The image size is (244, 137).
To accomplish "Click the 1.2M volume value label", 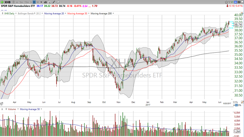I will pyautogui.click(x=237, y=132).
